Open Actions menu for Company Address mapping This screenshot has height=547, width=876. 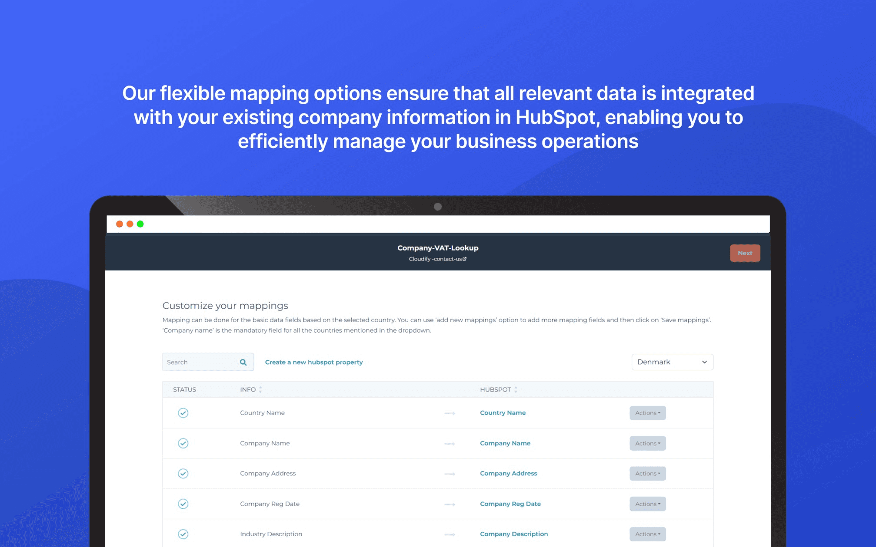coord(647,473)
